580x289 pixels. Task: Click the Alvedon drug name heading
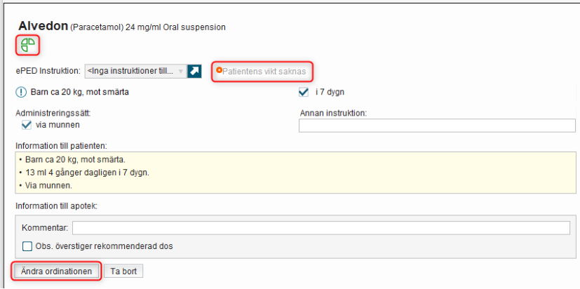click(42, 26)
